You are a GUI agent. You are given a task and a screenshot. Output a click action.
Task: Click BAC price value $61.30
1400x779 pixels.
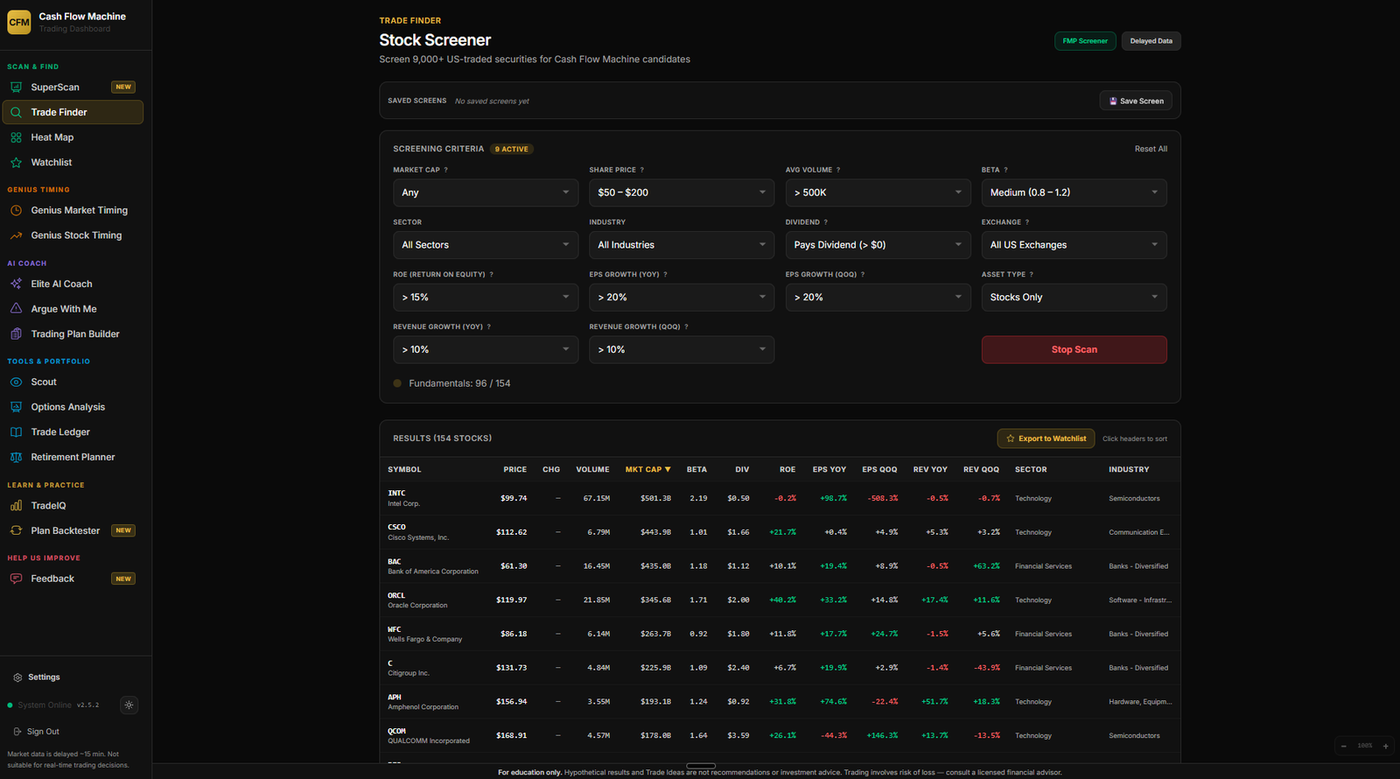(514, 566)
